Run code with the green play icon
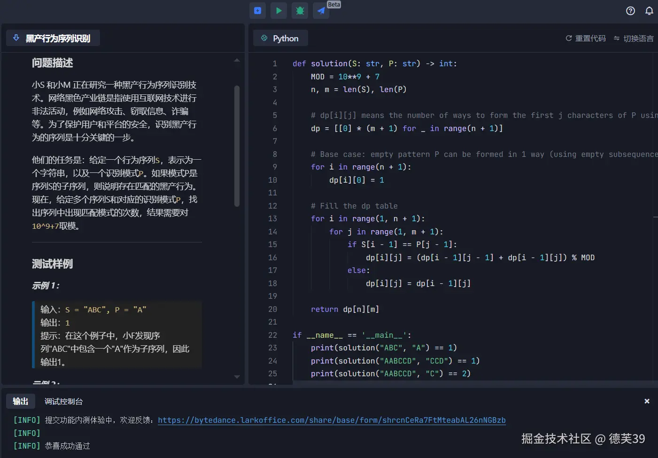The height and width of the screenshot is (458, 658). [279, 10]
